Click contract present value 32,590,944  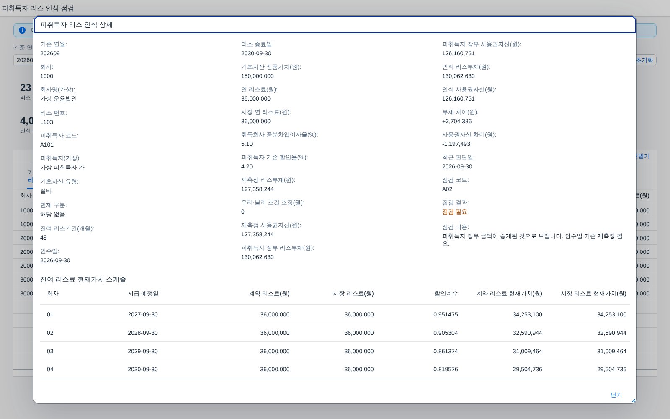pyautogui.click(x=527, y=333)
